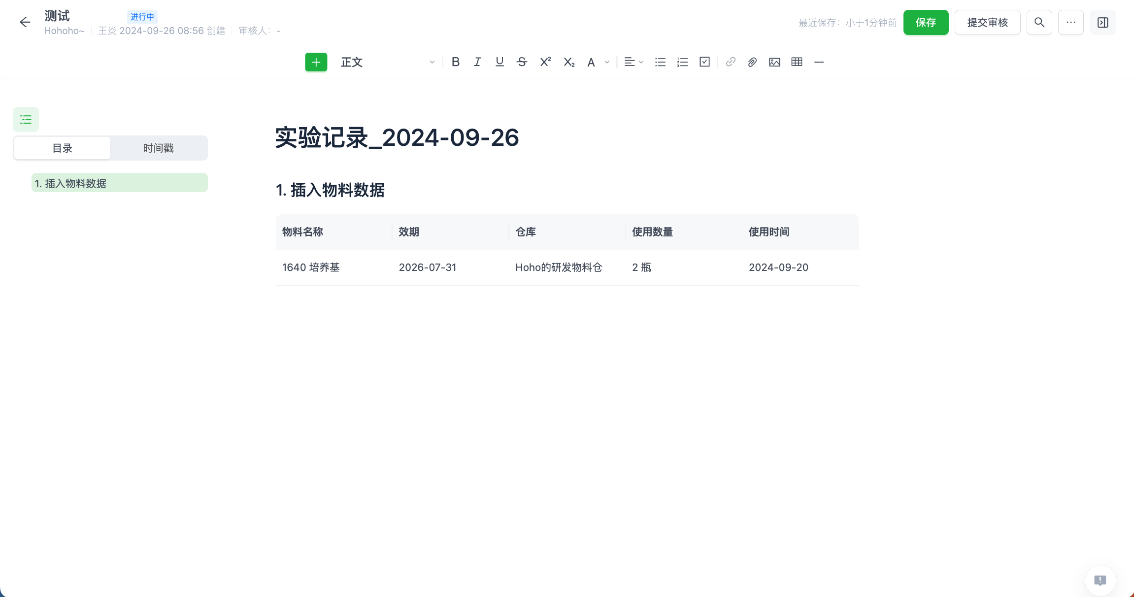Expand the text alignment dropdown
Viewport: 1134px width, 597px height.
pyautogui.click(x=634, y=62)
